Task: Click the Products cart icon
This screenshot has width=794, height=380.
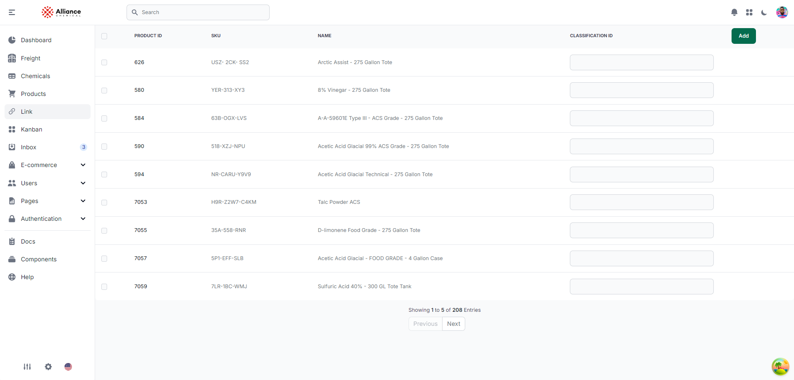Action: coord(12,94)
